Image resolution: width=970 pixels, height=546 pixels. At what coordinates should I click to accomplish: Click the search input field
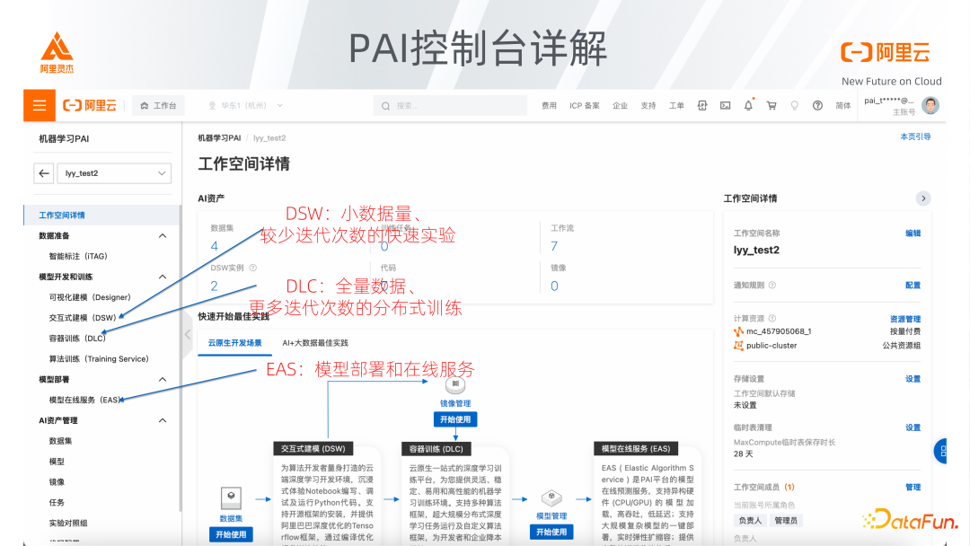point(449,105)
